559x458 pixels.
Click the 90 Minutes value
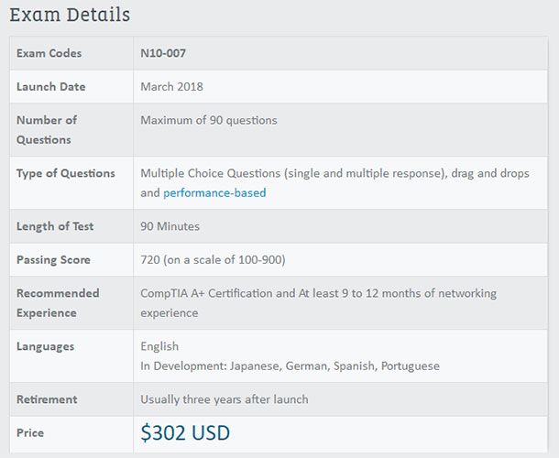click(x=170, y=226)
